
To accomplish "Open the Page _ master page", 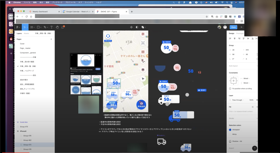I will [25, 48].
